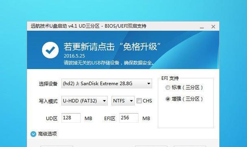Minimize the 远航技术U盘启动 window
This screenshot has height=147, width=247.
(202, 27)
